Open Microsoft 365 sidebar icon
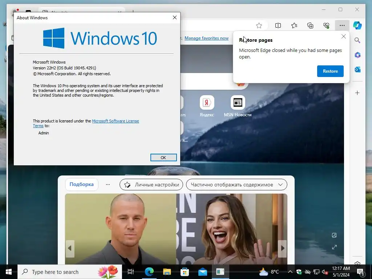 (357, 55)
